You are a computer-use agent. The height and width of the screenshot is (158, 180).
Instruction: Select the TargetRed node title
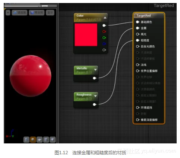coord(143,16)
